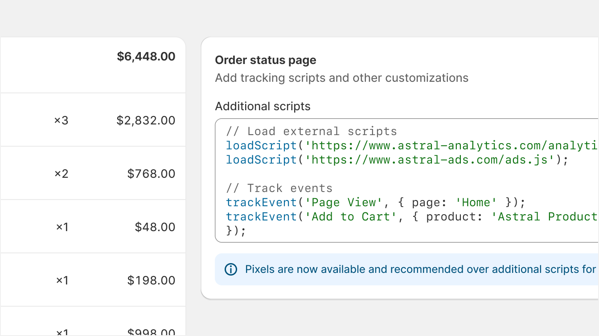Click the $198.00 price cell
Screen dimensions: 599x336
pos(152,280)
